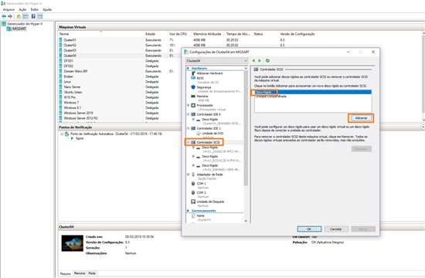Collapse the automatic checkpoint tree node
425x278 pixels.
coord(62,134)
